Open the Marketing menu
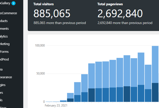The image size is (159, 108). click(5, 44)
